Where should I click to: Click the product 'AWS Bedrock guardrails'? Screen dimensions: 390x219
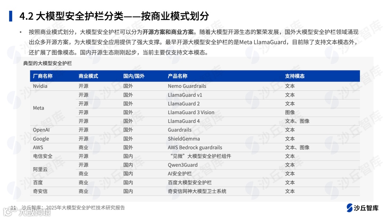tap(195, 148)
